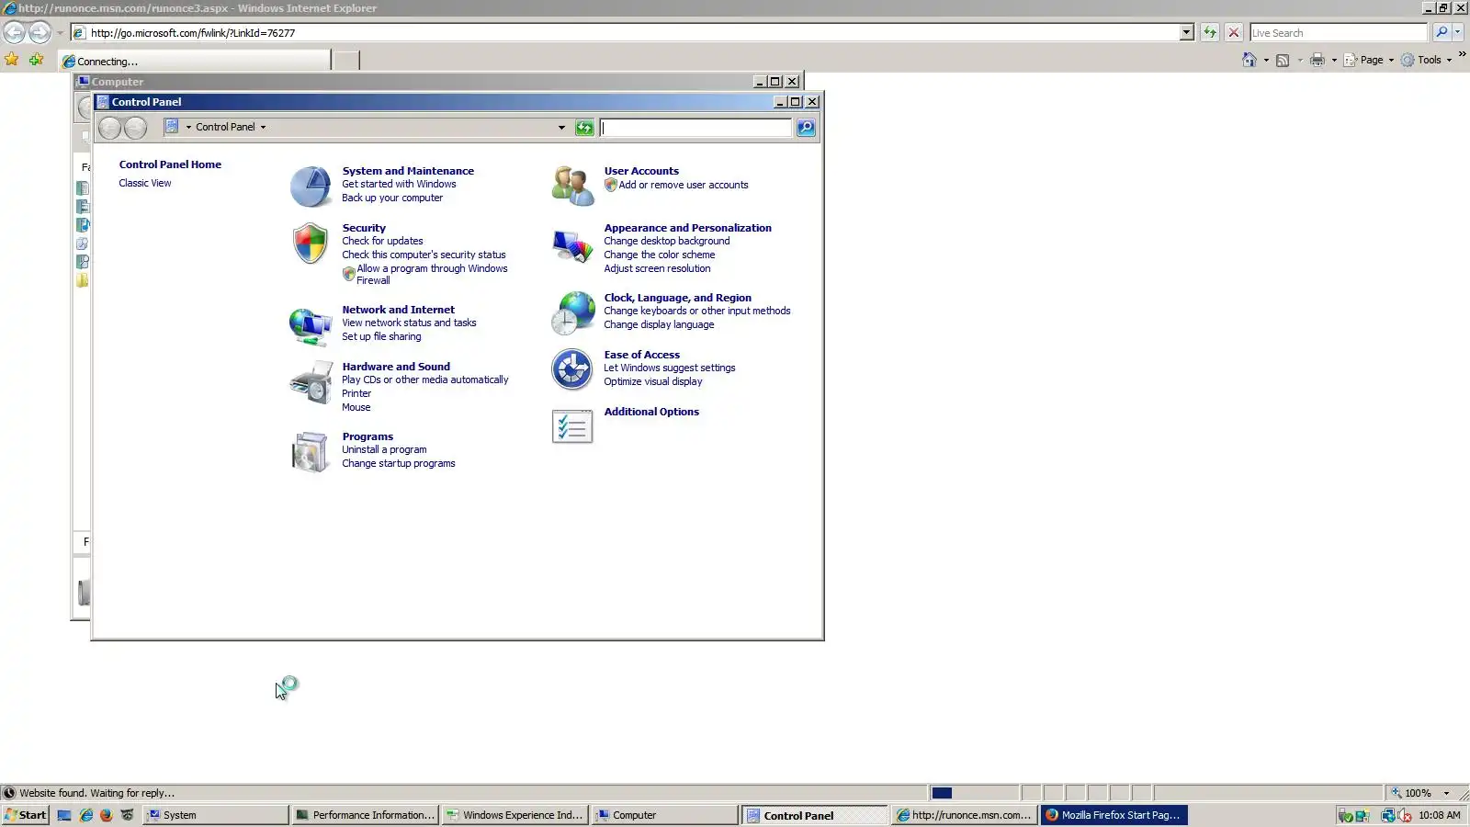This screenshot has width=1470, height=827.
Task: Click the Live Search magnifier button
Action: [x=1442, y=32]
